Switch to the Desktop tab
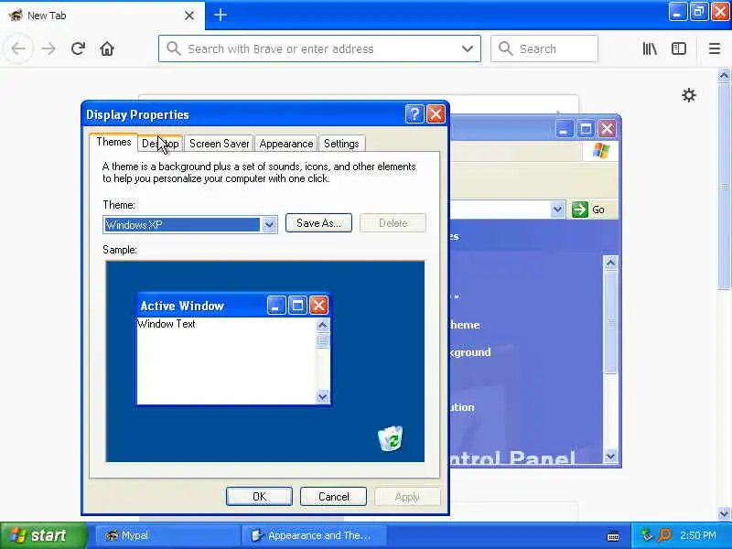The height and width of the screenshot is (549, 732). [x=160, y=144]
